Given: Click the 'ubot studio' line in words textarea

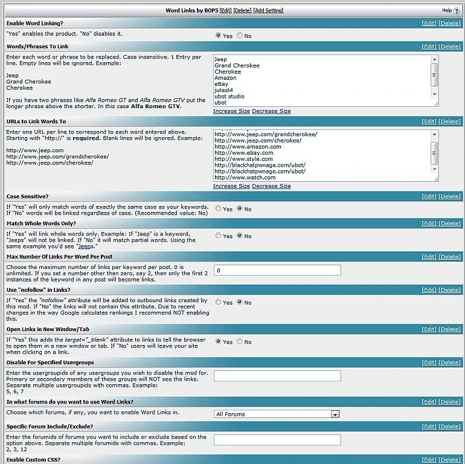Looking at the screenshot, I should point(229,97).
